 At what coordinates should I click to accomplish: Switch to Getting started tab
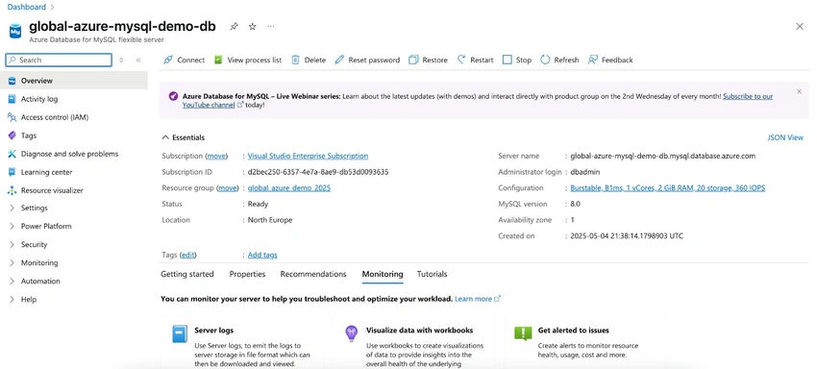pyautogui.click(x=187, y=274)
